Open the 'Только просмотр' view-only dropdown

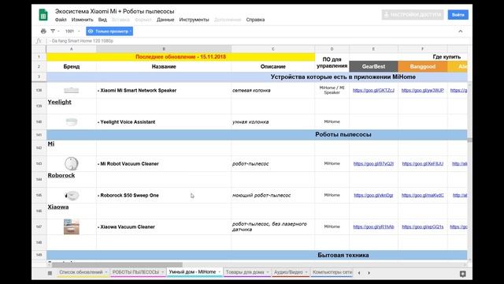pyautogui.click(x=109, y=32)
